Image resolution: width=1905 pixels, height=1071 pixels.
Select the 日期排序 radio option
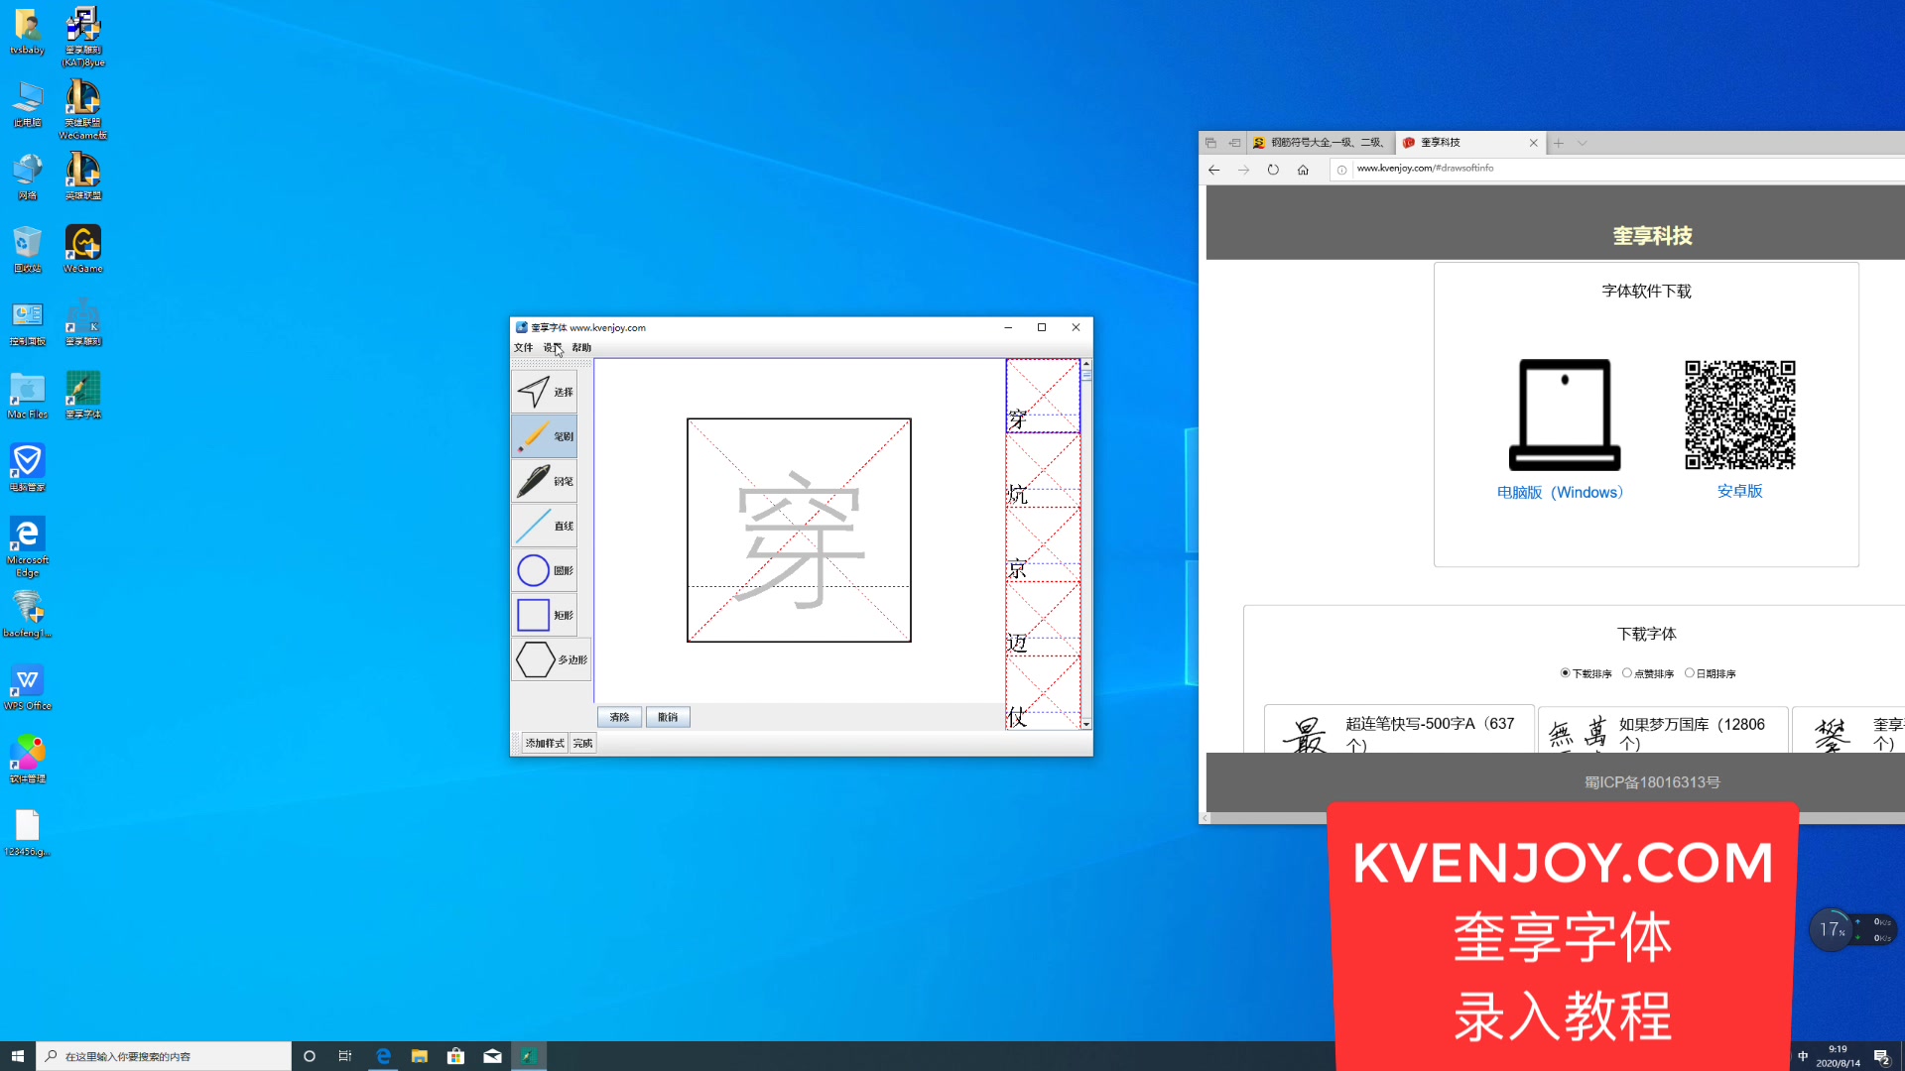pyautogui.click(x=1690, y=673)
